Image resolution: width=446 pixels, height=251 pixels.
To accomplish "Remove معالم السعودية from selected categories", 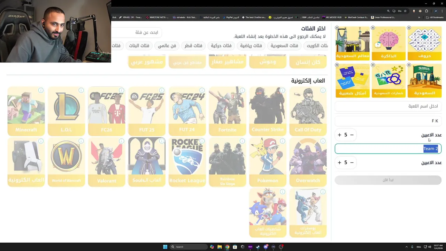I will coord(337,28).
